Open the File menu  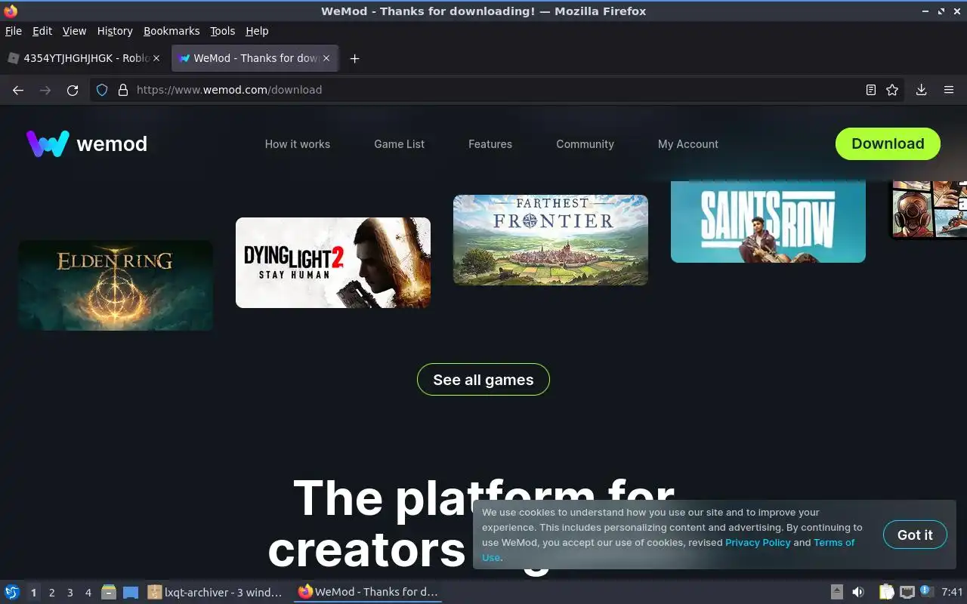[14, 31]
